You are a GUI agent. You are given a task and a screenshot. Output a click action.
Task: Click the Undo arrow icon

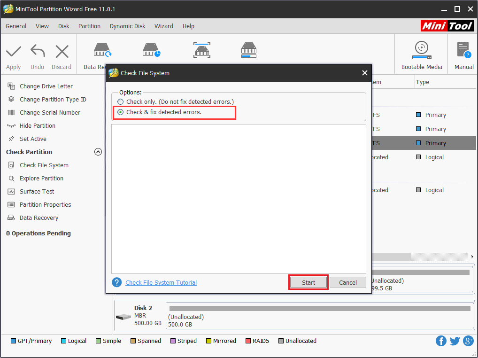click(38, 51)
